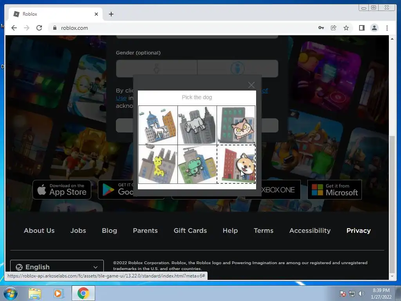Image resolution: width=401 pixels, height=301 pixels.
Task: Click the browser Back arrow
Action: click(x=14, y=28)
